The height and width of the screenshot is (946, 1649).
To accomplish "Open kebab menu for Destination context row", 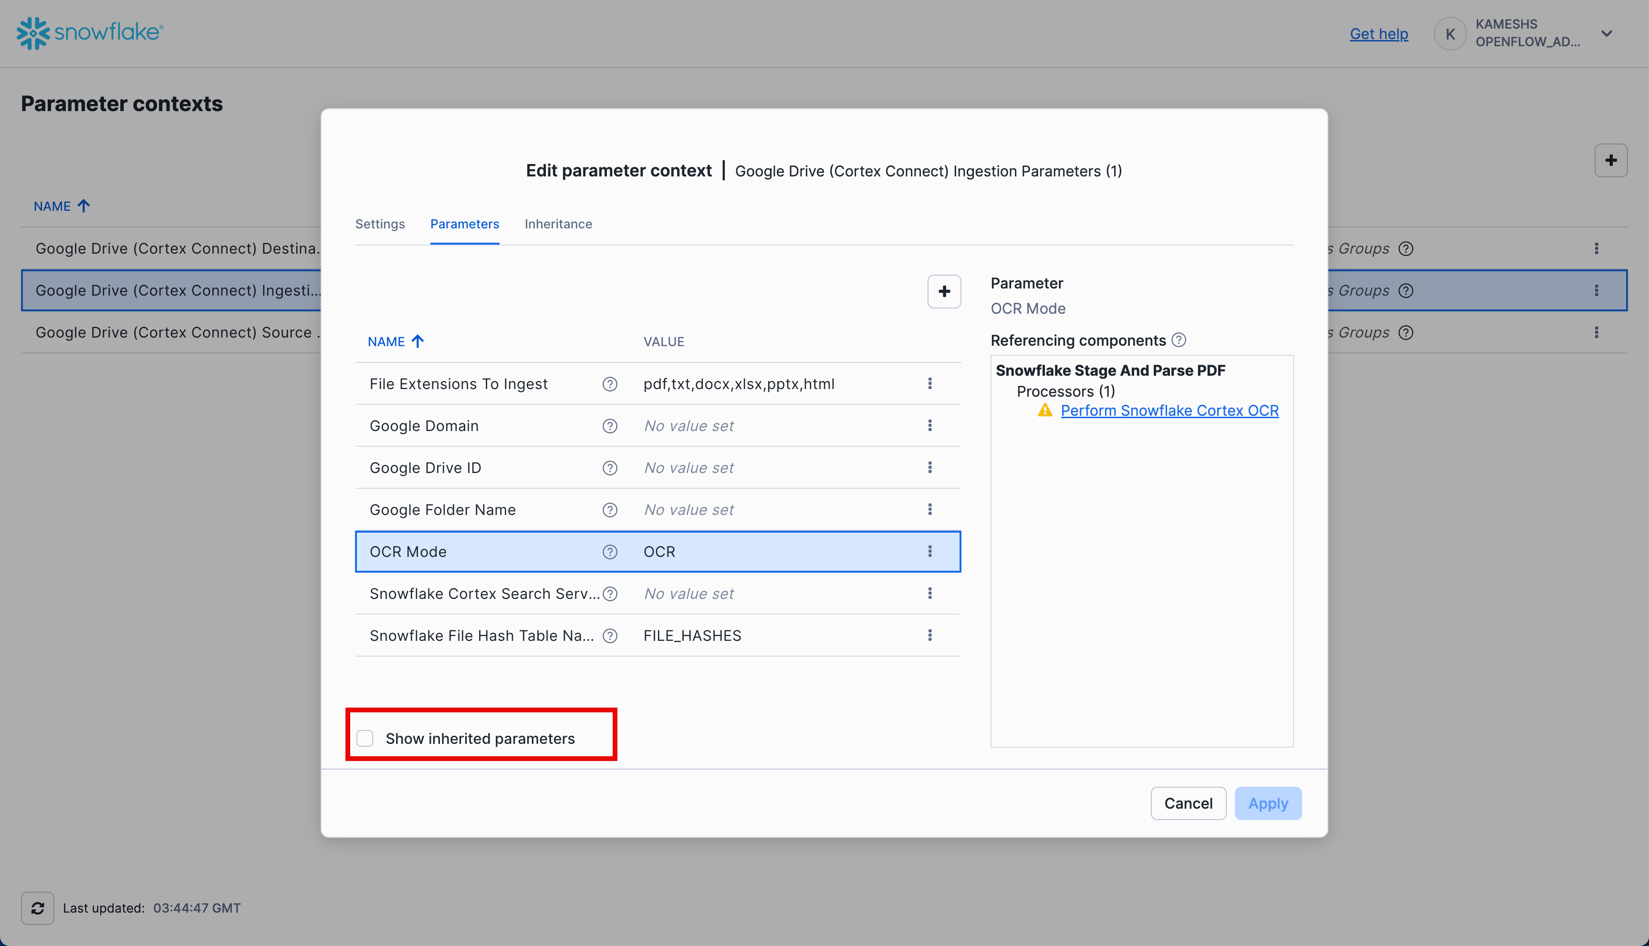I will point(1597,248).
